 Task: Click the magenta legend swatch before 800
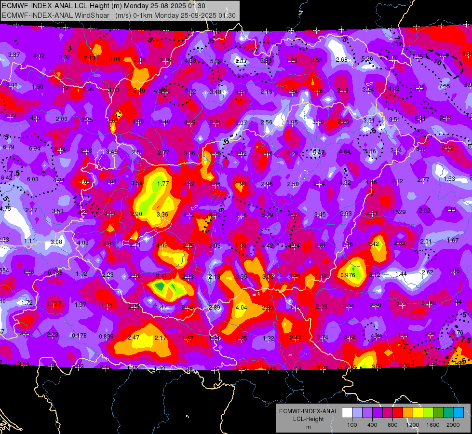click(388, 413)
